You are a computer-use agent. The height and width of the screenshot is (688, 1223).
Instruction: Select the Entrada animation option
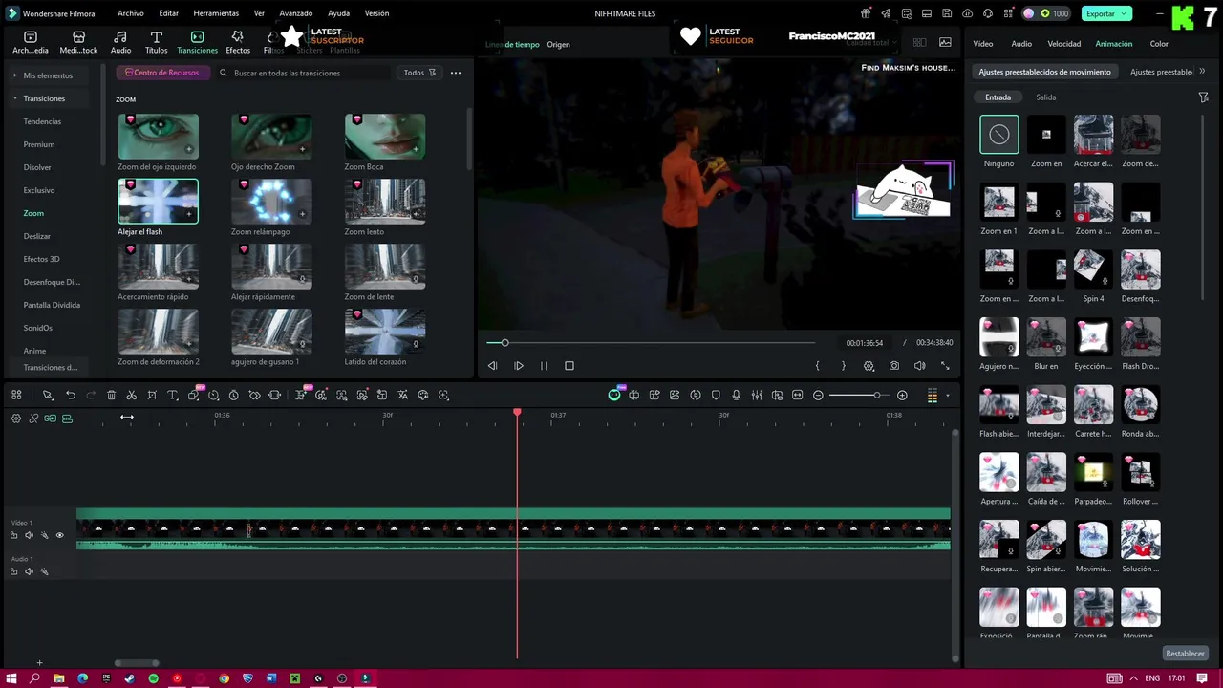tap(998, 97)
